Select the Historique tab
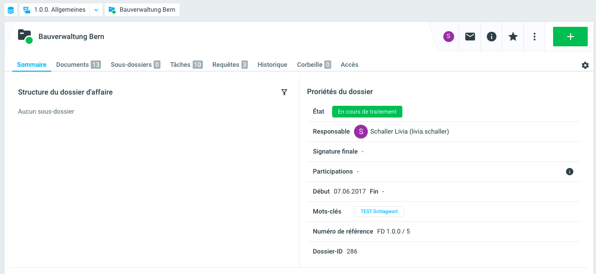 point(272,64)
